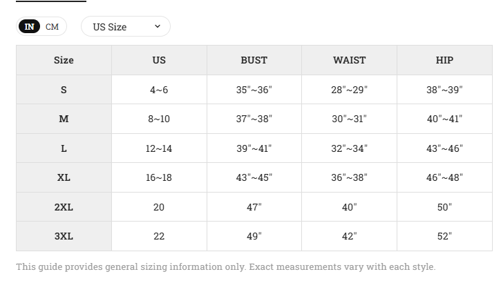Click the Size column header

pyautogui.click(x=64, y=60)
